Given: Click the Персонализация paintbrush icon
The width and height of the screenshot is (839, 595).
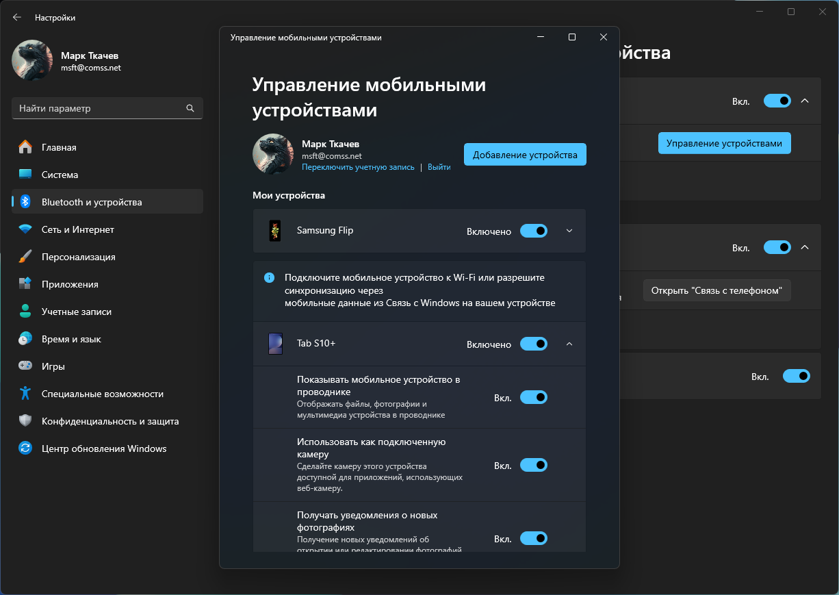Looking at the screenshot, I should point(25,257).
